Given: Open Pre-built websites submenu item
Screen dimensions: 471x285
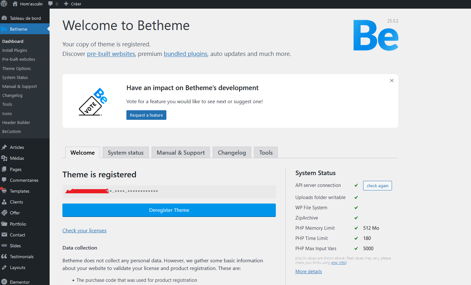Looking at the screenshot, I should pos(19,59).
